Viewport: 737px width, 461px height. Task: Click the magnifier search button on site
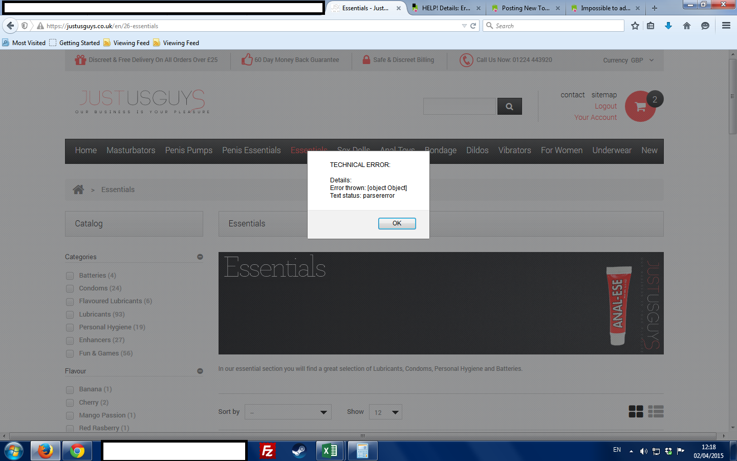pos(509,107)
